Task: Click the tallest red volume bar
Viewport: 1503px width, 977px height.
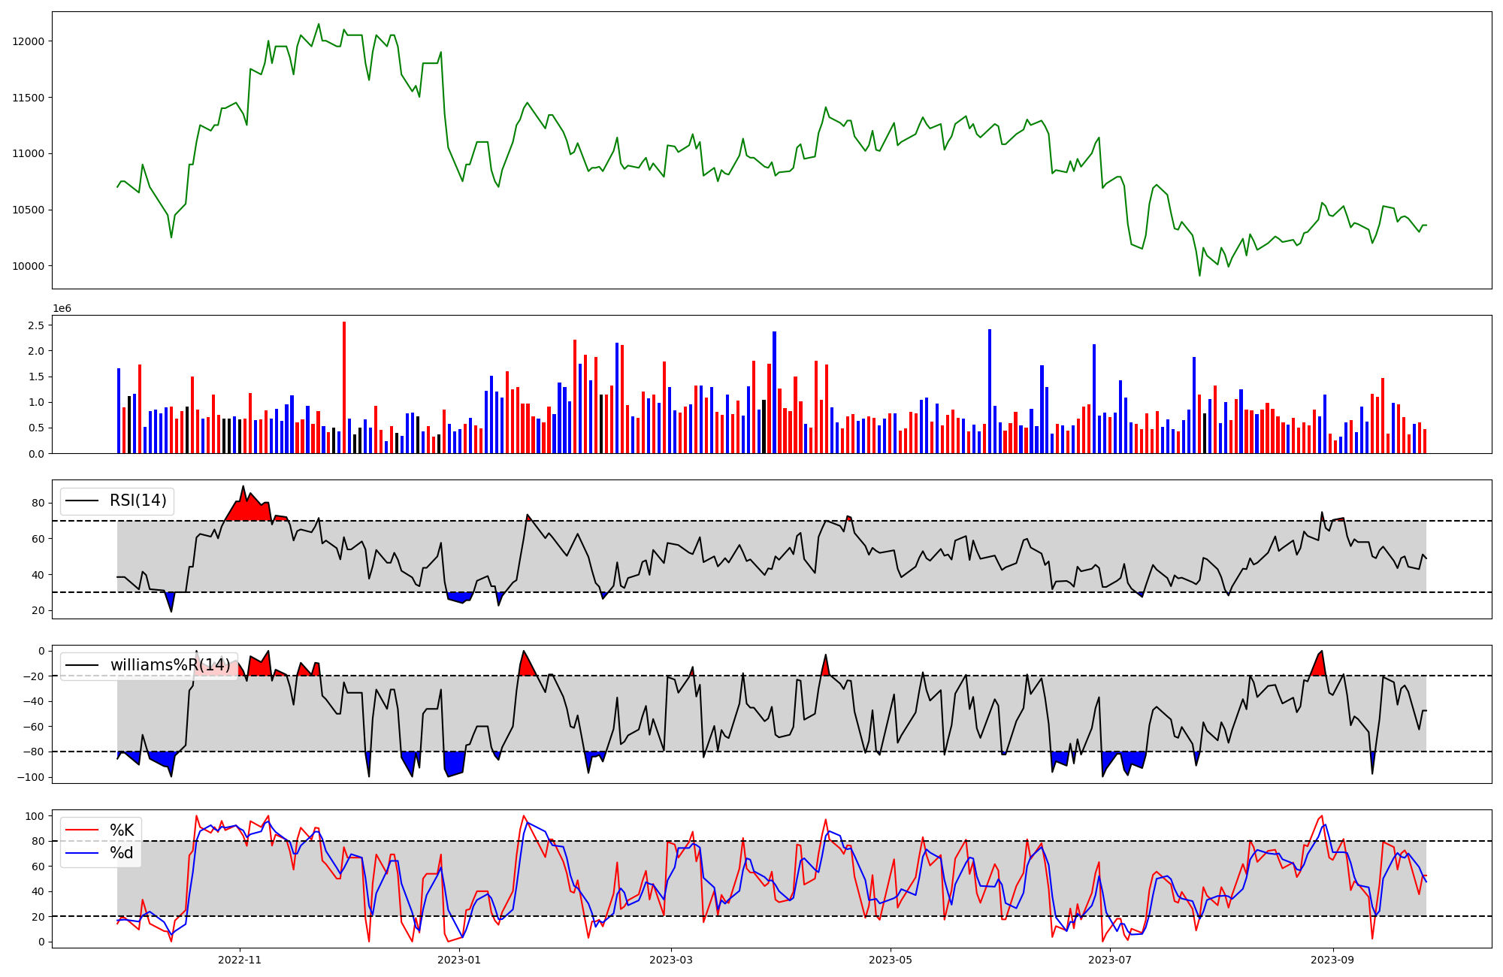Action: point(344,387)
